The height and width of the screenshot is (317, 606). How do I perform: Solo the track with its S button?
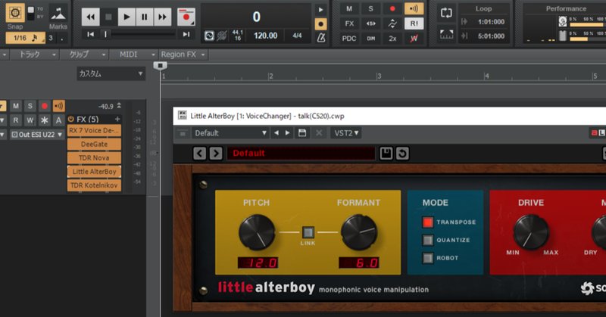click(x=30, y=106)
